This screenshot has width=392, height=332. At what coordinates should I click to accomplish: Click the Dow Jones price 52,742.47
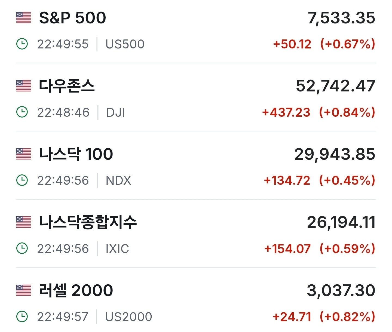point(336,86)
